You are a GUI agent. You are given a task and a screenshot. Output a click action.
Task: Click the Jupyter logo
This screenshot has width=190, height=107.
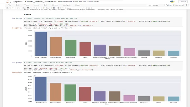point(14,1)
